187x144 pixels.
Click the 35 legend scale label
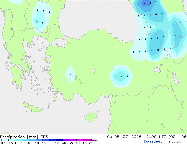click(71, 143)
